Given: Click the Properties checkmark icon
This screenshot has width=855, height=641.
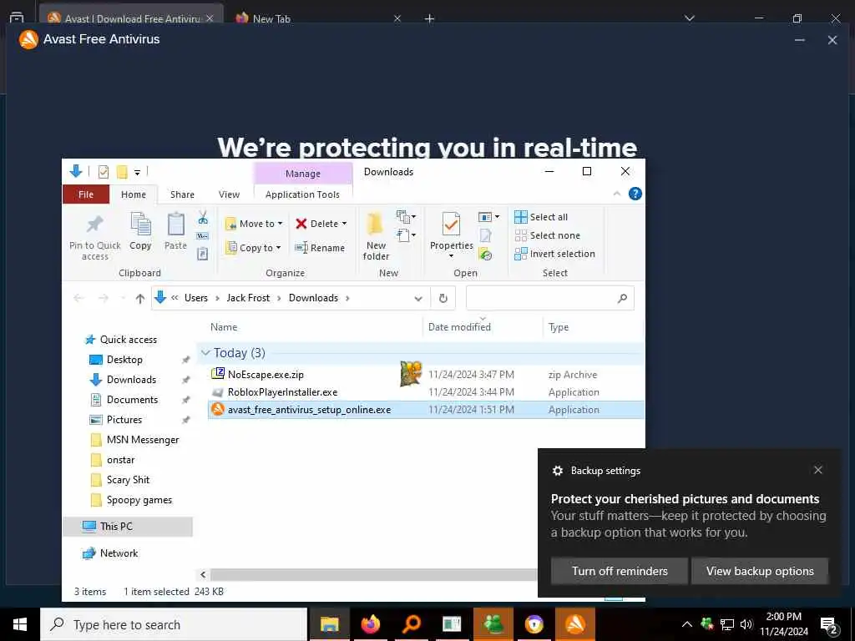Looking at the screenshot, I should [451, 224].
